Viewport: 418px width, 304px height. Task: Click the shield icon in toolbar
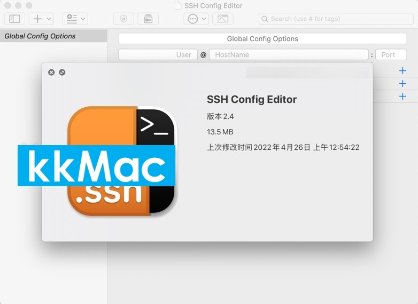click(123, 19)
